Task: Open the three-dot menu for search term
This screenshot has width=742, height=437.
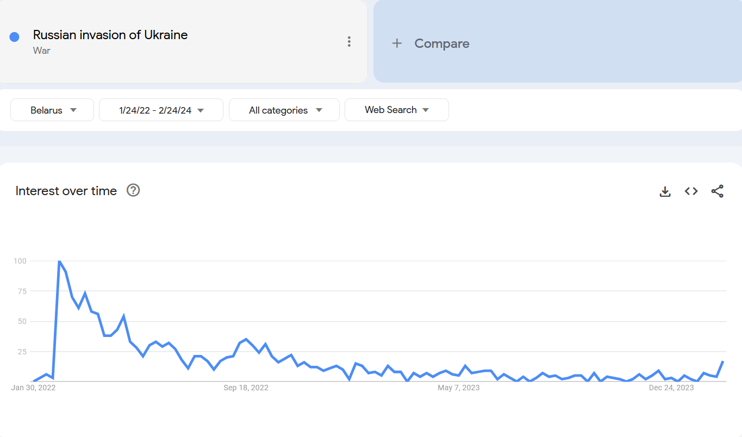Action: point(349,42)
